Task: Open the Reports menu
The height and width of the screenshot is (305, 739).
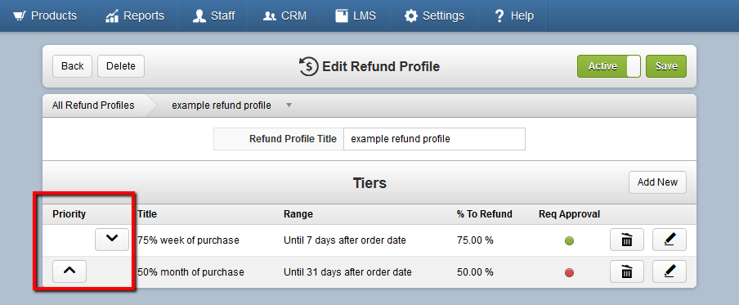Action: 134,16
